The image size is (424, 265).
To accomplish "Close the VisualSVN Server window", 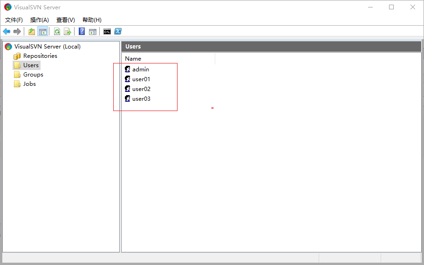I will (413, 7).
